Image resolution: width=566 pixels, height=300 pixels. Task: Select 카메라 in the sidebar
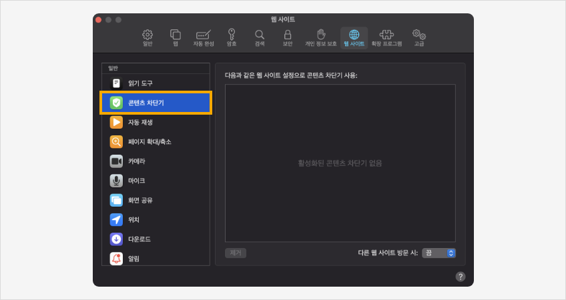pos(155,161)
